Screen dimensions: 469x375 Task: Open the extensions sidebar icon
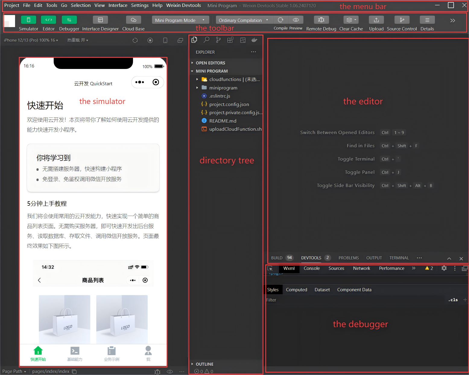tap(230, 40)
